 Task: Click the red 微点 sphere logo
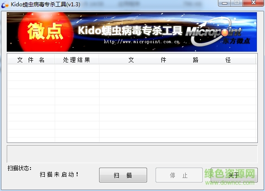coord(45,32)
